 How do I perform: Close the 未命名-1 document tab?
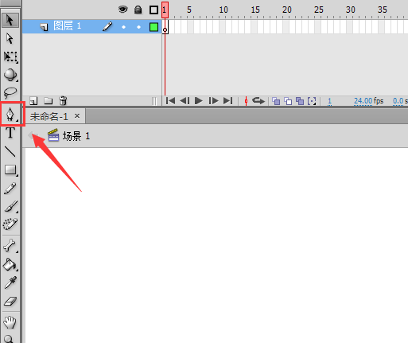click(77, 116)
